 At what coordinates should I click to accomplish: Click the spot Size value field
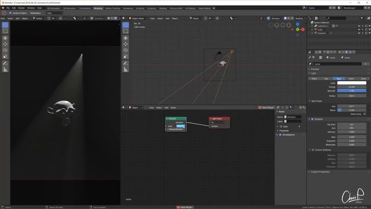[352, 106]
